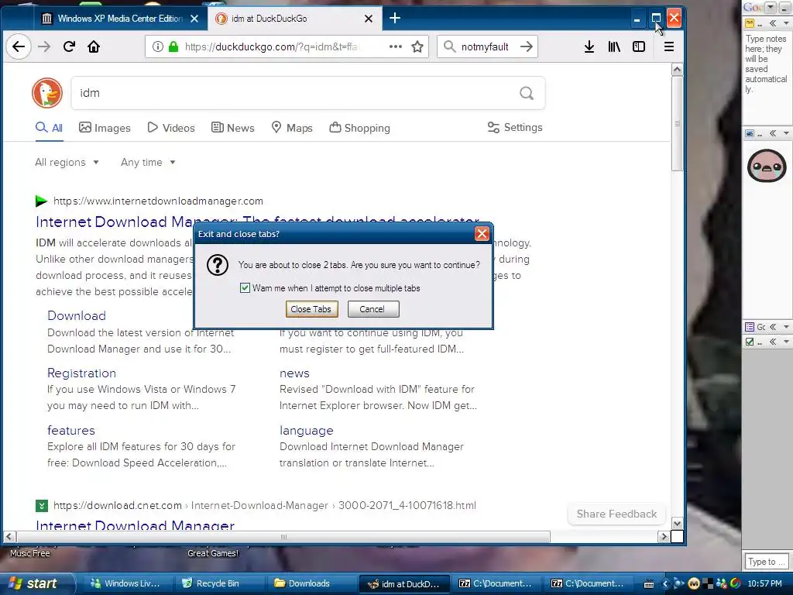Click the vertical scrollbar down arrow
Viewport: 793px width, 595px height.
[677, 524]
